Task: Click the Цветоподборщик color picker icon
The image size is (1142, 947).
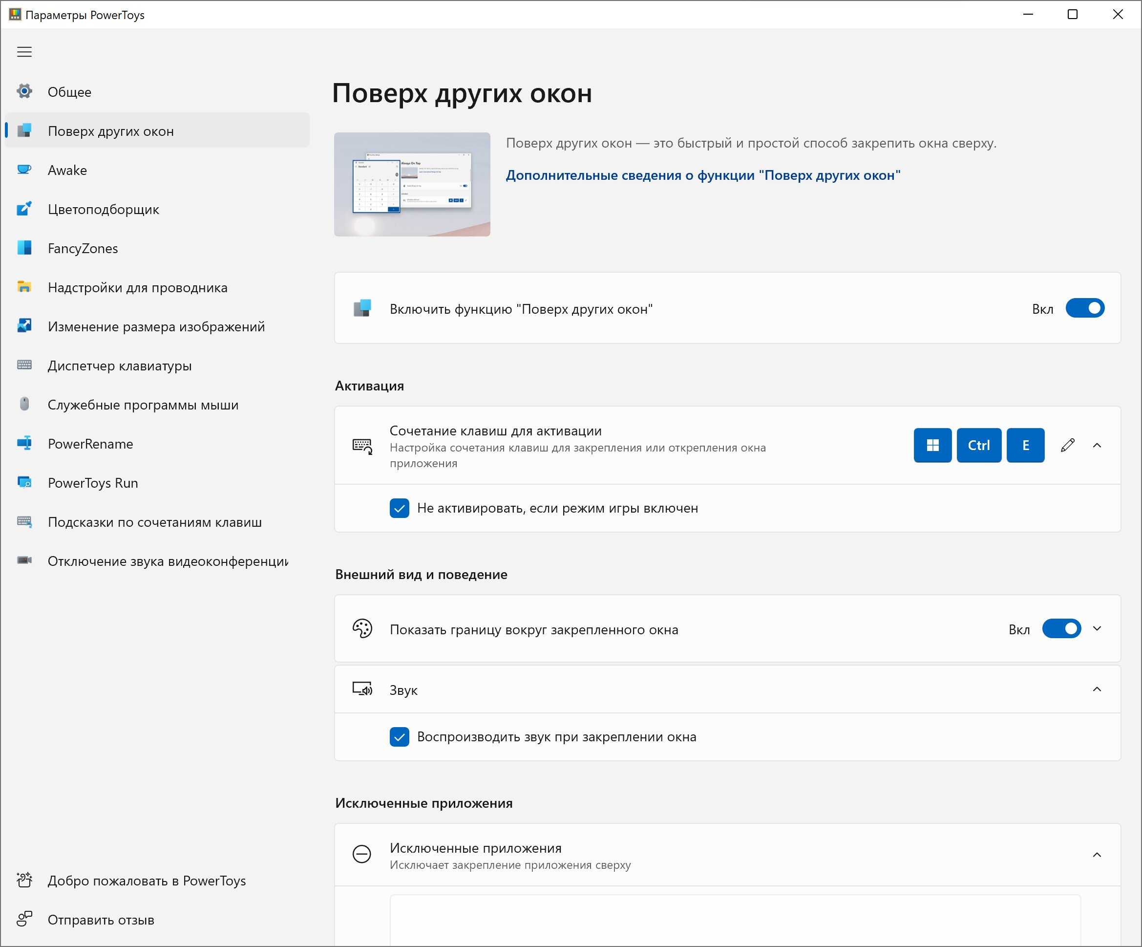Action: (24, 209)
